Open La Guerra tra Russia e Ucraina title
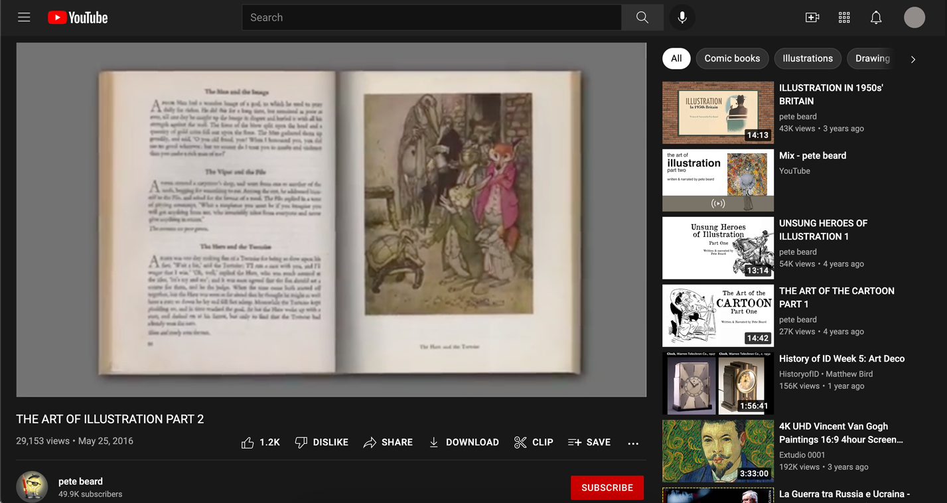The height and width of the screenshot is (503, 947). coord(844,494)
